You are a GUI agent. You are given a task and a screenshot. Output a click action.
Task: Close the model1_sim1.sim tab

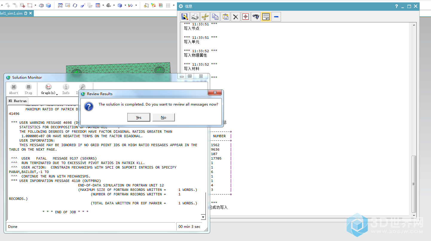point(30,13)
